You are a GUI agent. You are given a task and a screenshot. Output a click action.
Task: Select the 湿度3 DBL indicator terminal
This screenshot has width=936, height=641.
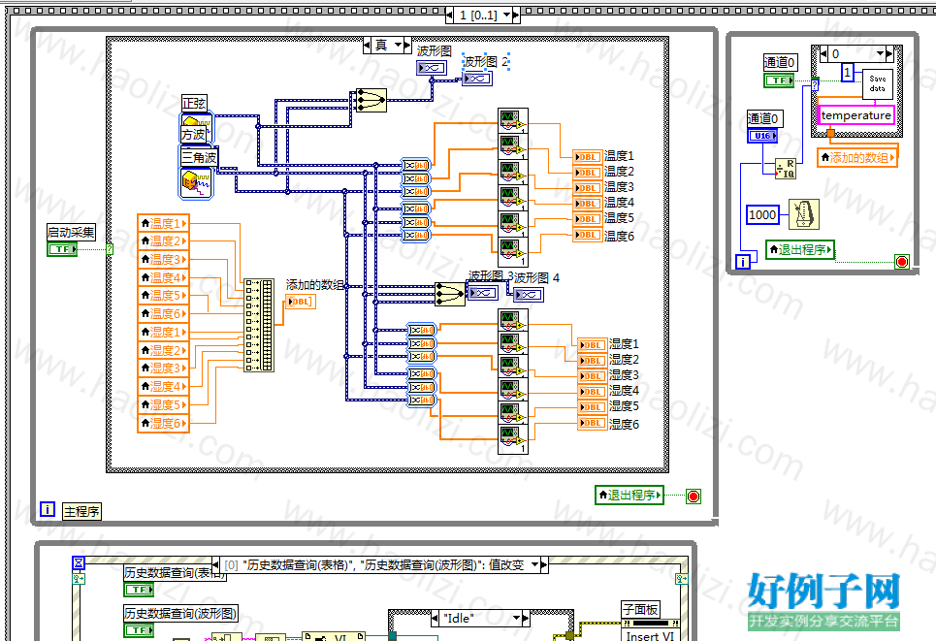pos(592,376)
